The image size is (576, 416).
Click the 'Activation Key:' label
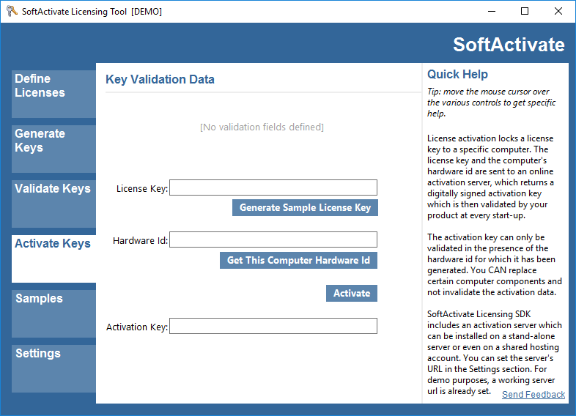(x=137, y=327)
